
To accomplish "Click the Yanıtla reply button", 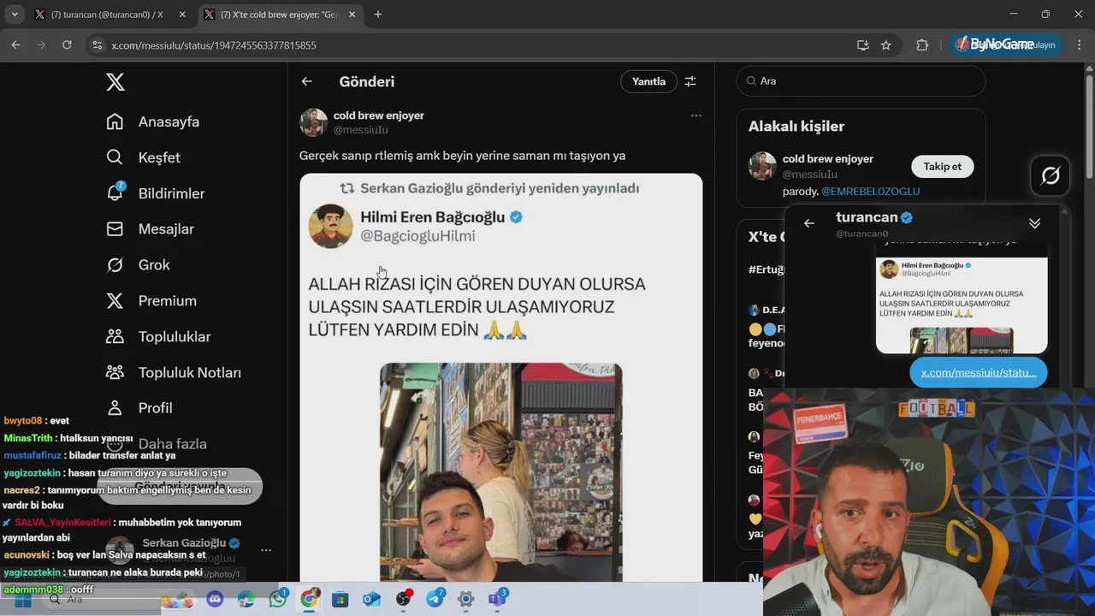I will pyautogui.click(x=648, y=81).
